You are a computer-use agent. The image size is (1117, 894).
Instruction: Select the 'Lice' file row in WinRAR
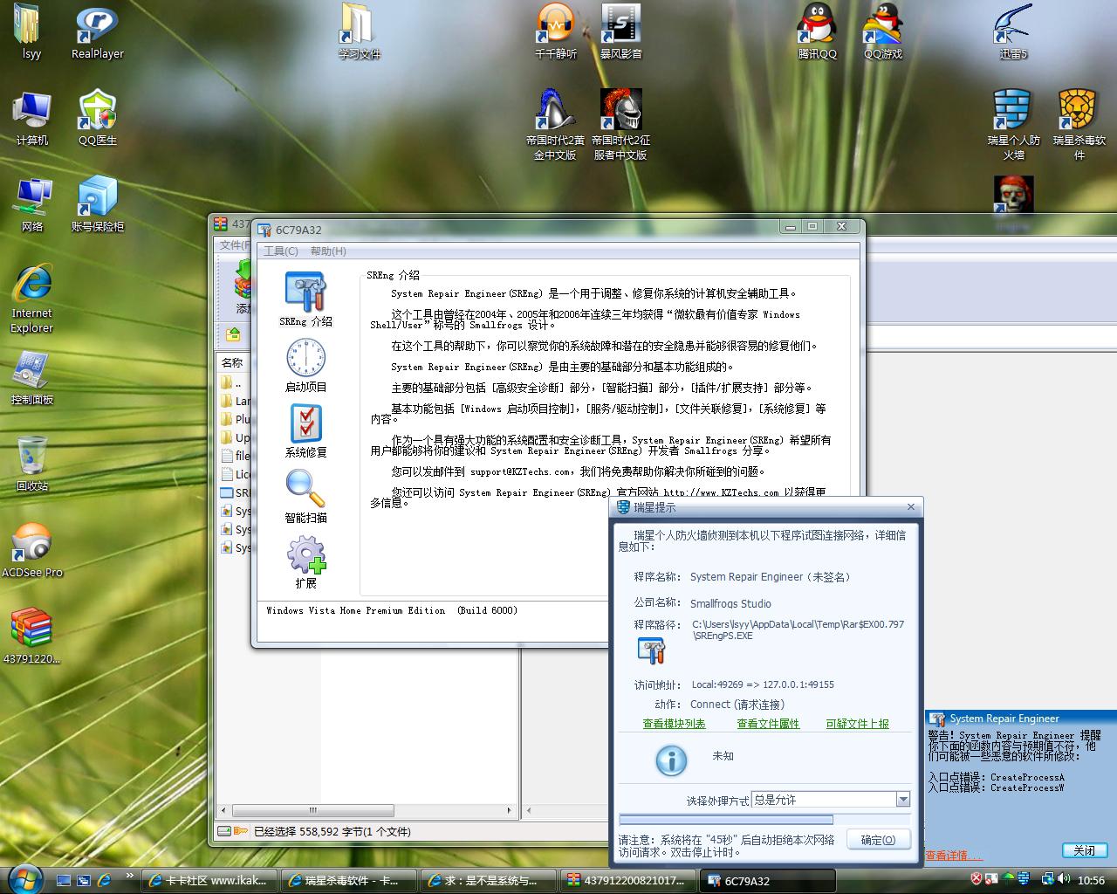pyautogui.click(x=236, y=474)
